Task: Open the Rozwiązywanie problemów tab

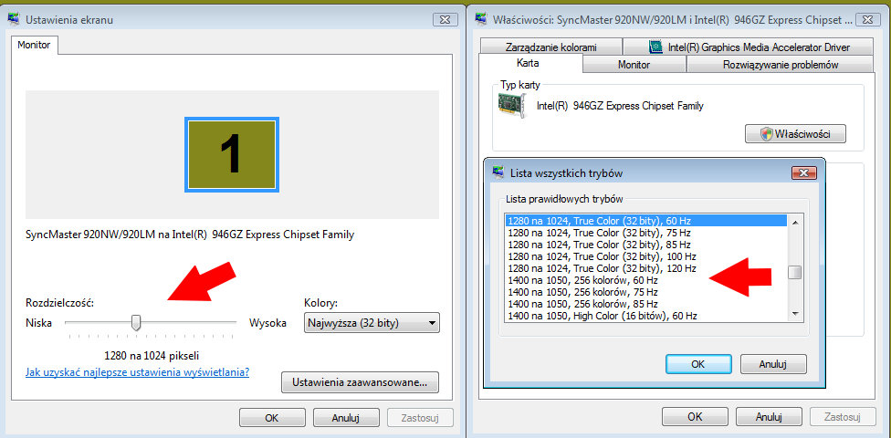Action: coord(781,65)
